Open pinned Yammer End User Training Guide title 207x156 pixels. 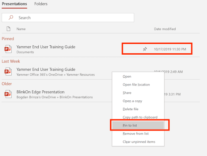[x=46, y=47]
